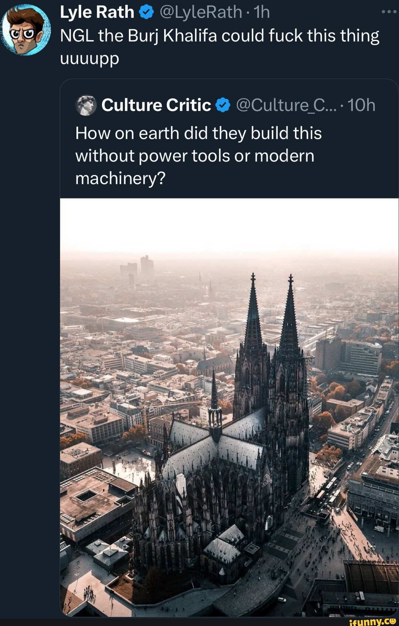Viewport: 399px width, 626px height.
Task: Click the "NGL the Burj Khalifa" tweet text
Action: coord(219,36)
